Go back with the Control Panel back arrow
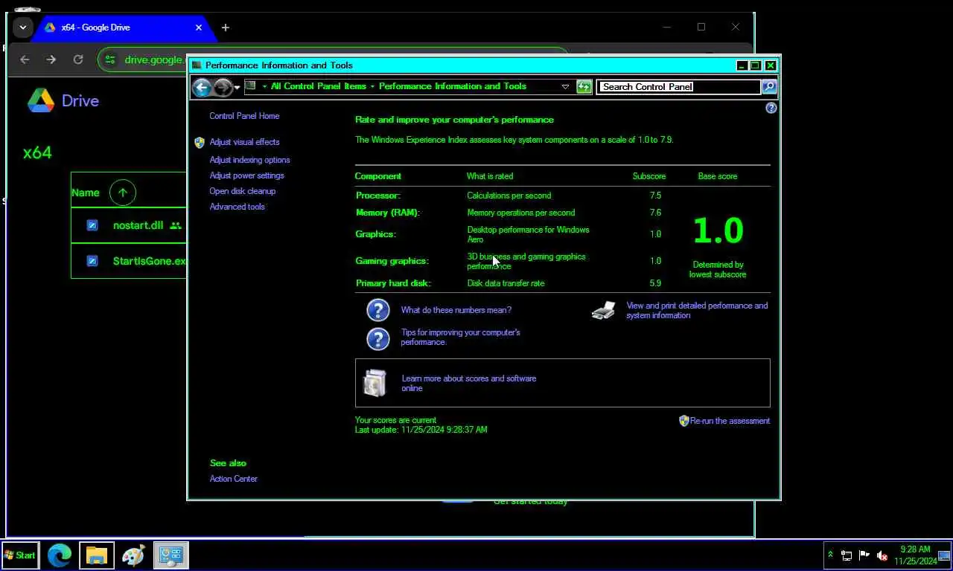 tap(202, 87)
